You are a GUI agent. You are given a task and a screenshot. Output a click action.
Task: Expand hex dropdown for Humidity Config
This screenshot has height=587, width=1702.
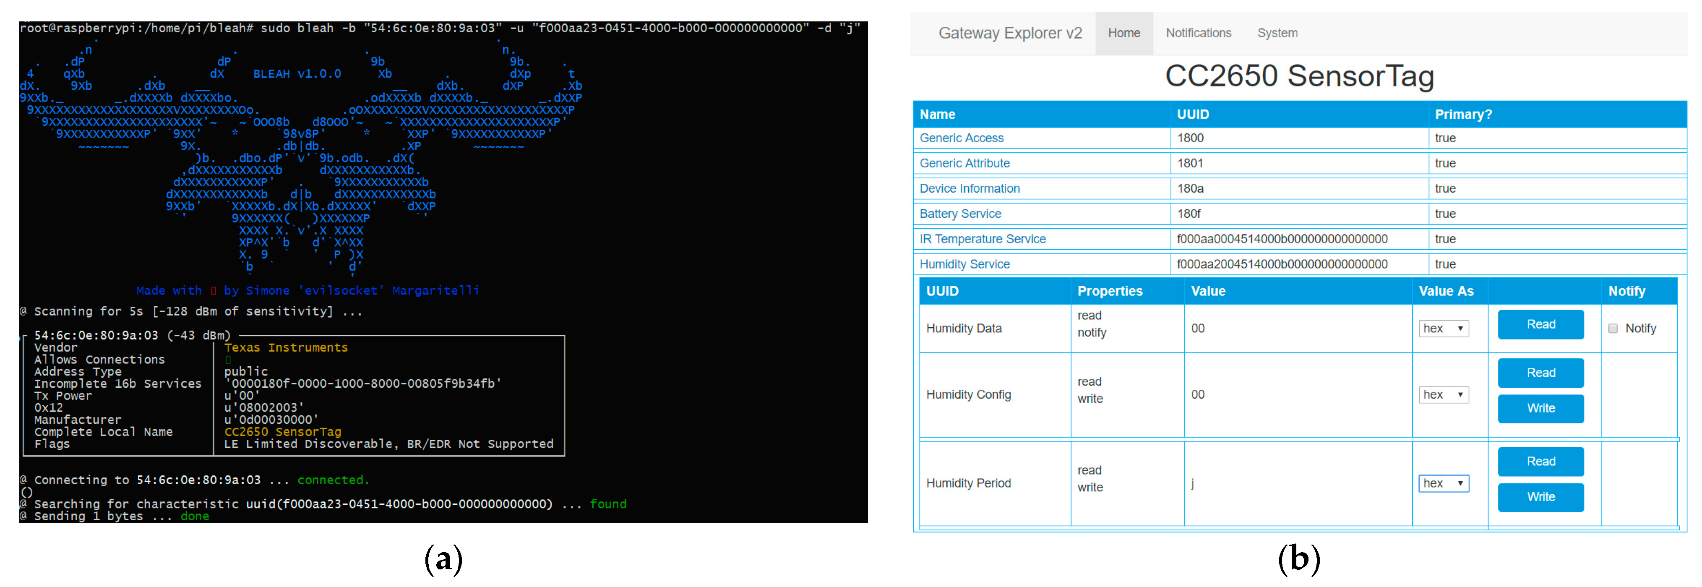[1443, 395]
